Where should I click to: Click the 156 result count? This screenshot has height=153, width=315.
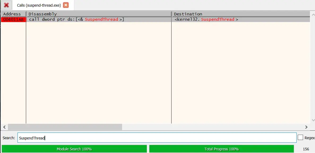(306, 149)
